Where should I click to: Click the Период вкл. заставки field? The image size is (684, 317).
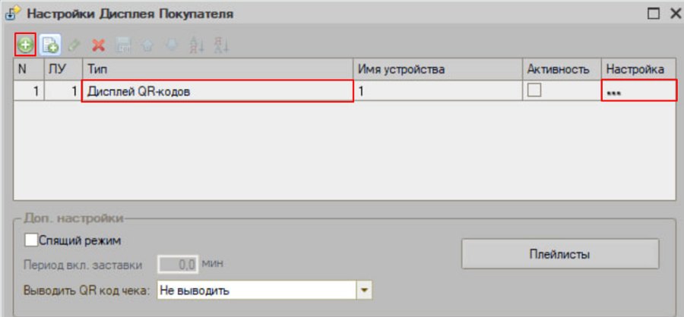[178, 265]
